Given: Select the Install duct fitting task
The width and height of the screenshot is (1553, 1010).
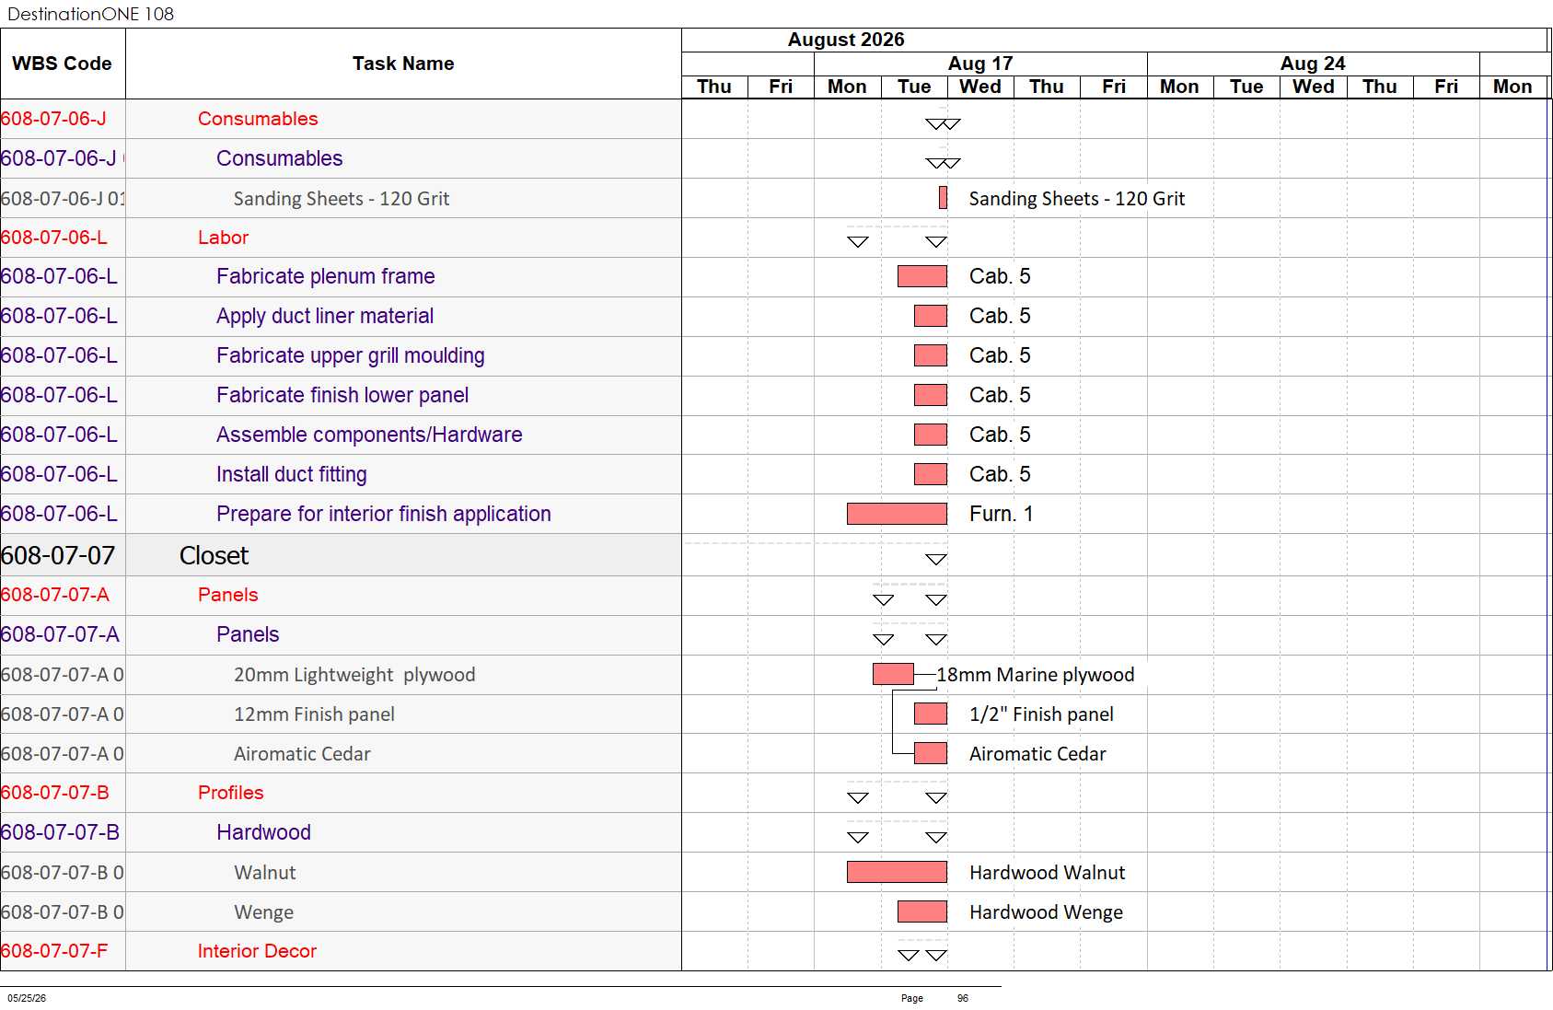Looking at the screenshot, I should pos(291,474).
